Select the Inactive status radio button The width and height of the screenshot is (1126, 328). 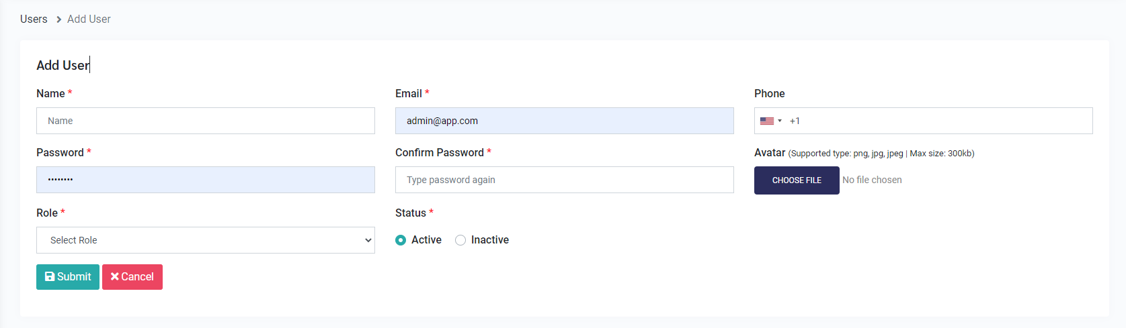tap(460, 240)
